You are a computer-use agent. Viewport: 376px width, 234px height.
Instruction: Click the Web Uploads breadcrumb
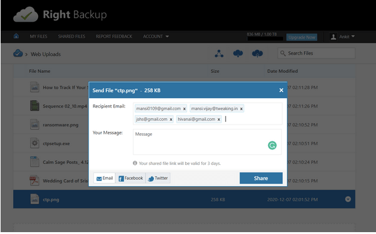pos(46,54)
